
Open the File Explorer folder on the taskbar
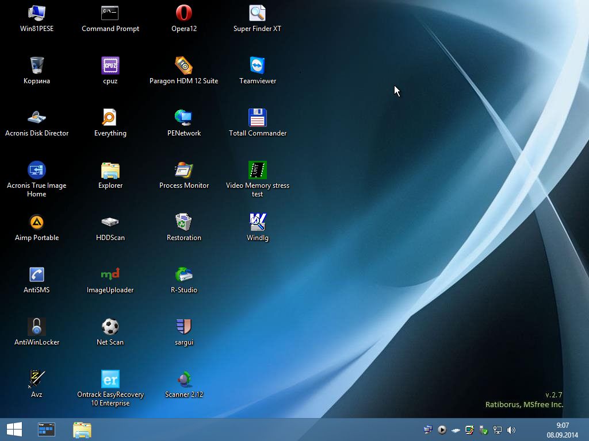point(82,430)
